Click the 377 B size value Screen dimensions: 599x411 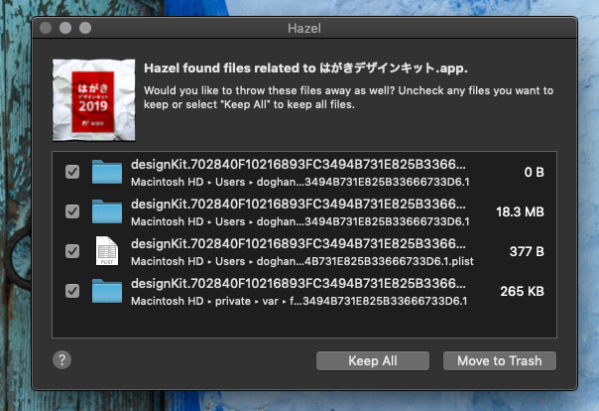tap(527, 251)
